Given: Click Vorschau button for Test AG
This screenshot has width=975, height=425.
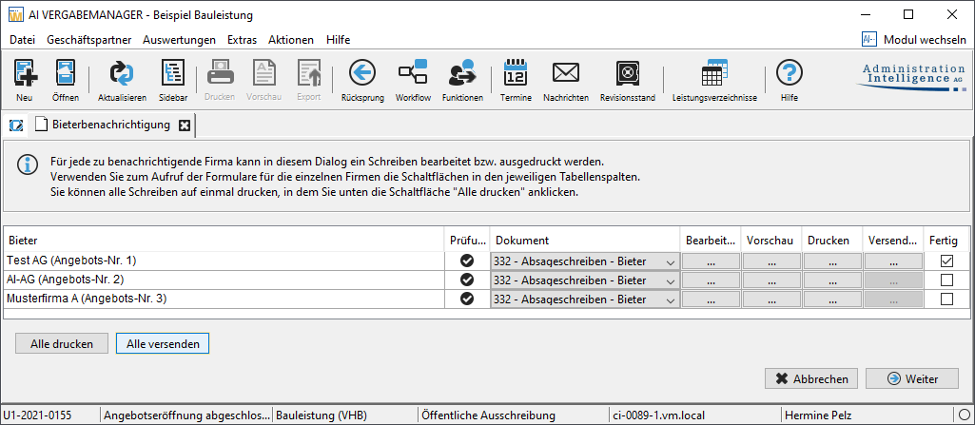Looking at the screenshot, I should point(771,261).
